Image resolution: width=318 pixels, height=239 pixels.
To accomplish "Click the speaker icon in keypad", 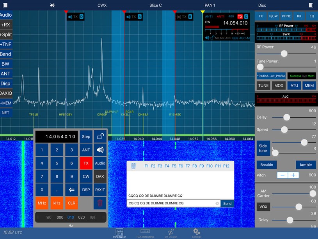I will pyautogui.click(x=100, y=150).
